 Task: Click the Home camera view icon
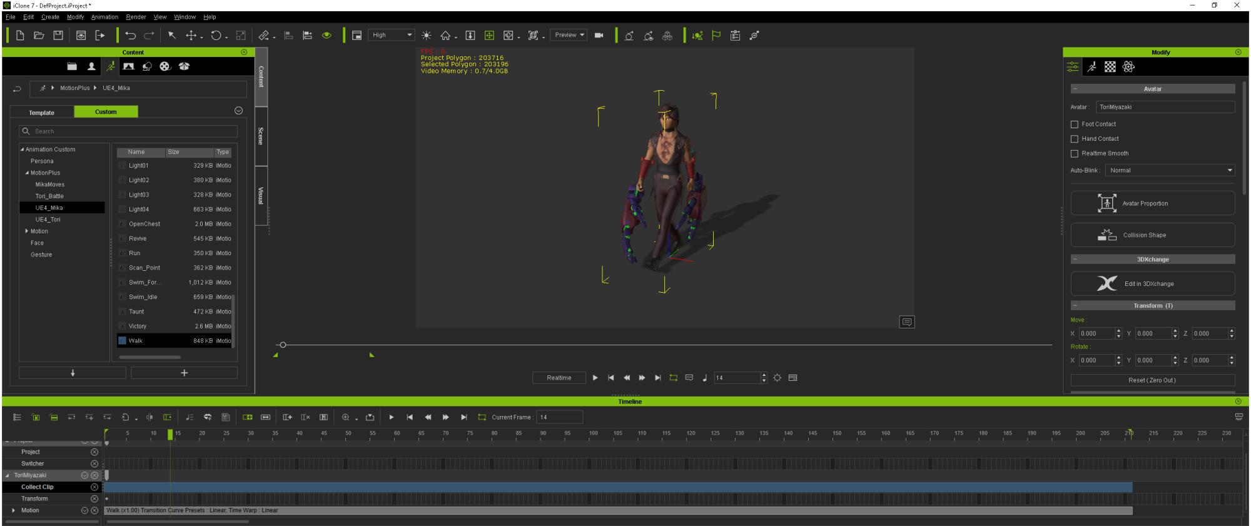445,36
